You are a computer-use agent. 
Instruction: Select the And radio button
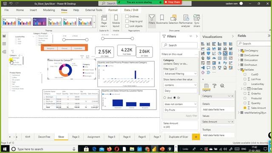164,98
